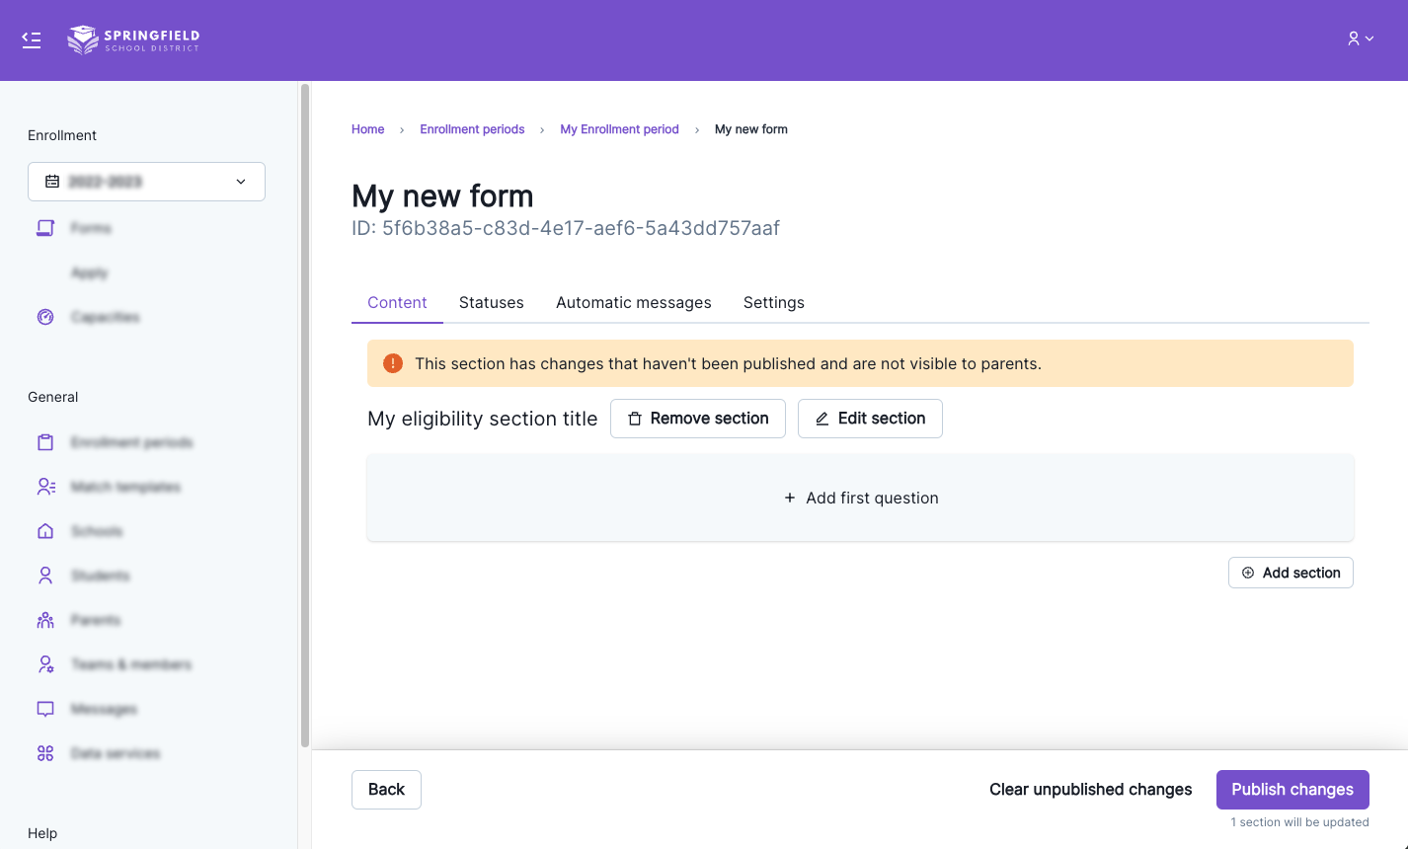This screenshot has height=849, width=1408.
Task: Collapse the sidebar with the top-left menu icon
Action: point(32,39)
